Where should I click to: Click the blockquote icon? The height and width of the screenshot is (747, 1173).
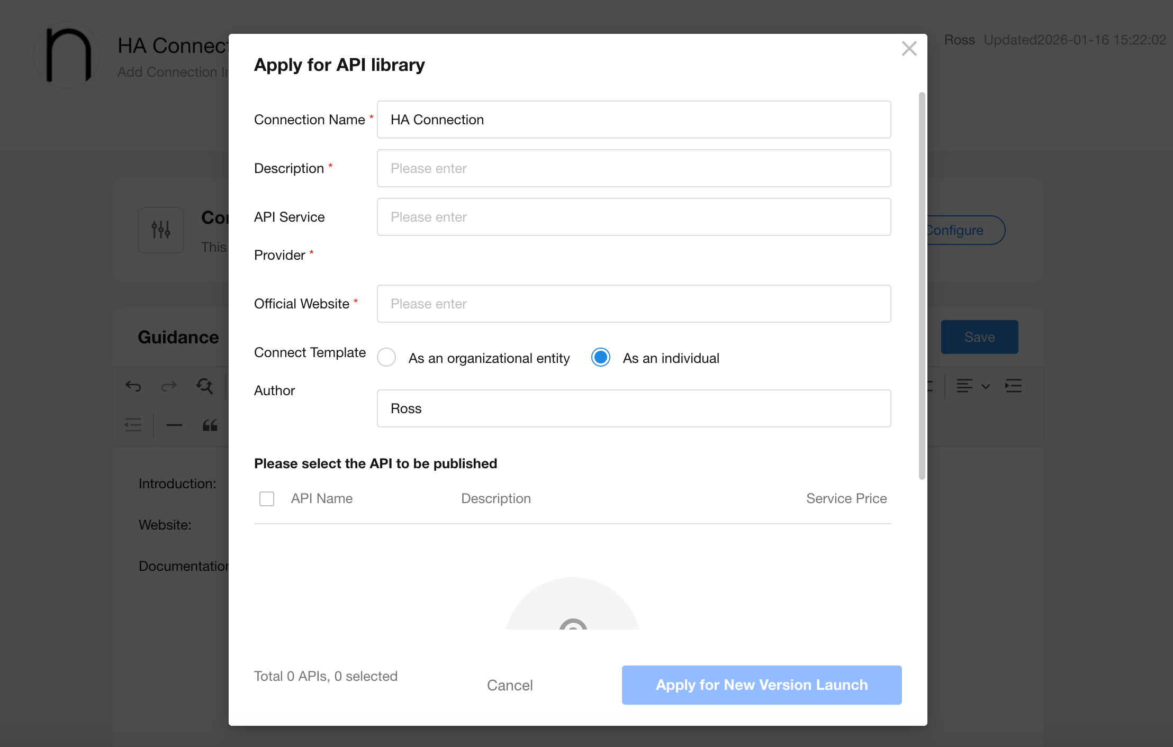210,425
